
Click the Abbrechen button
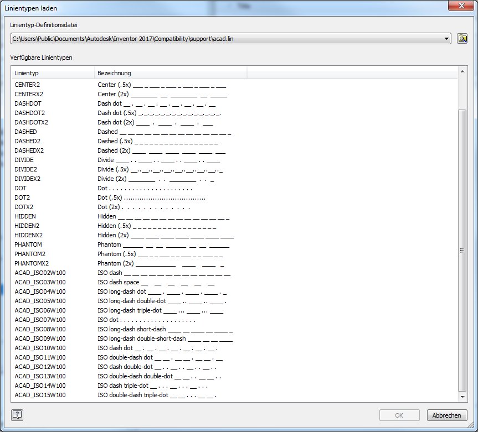point(446,415)
